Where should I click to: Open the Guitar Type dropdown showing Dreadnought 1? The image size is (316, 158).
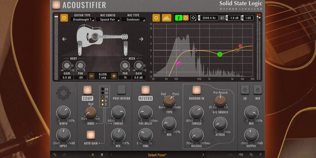82,19
